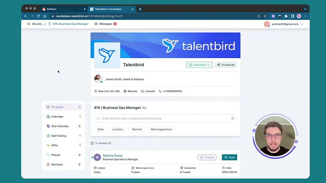Open the browser extensions puzzle menu

pyautogui.click(x=286, y=16)
